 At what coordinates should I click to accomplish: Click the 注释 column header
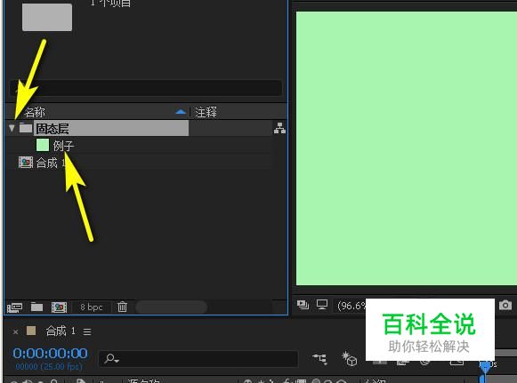tap(206, 112)
